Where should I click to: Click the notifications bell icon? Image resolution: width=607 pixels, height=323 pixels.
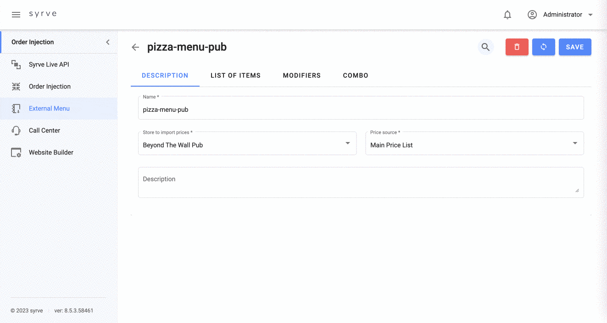coord(507,15)
